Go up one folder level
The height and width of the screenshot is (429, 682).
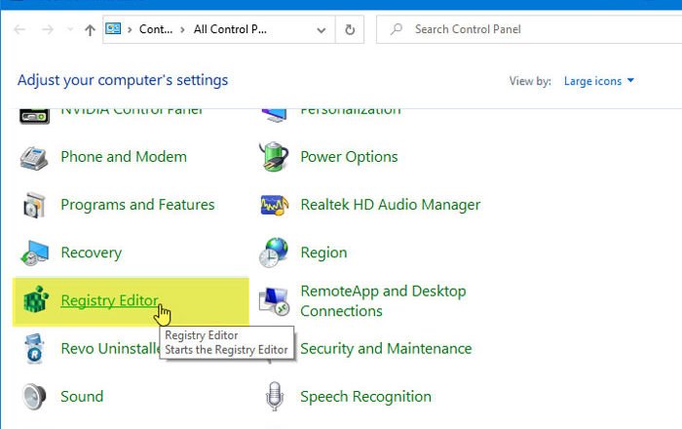click(90, 30)
